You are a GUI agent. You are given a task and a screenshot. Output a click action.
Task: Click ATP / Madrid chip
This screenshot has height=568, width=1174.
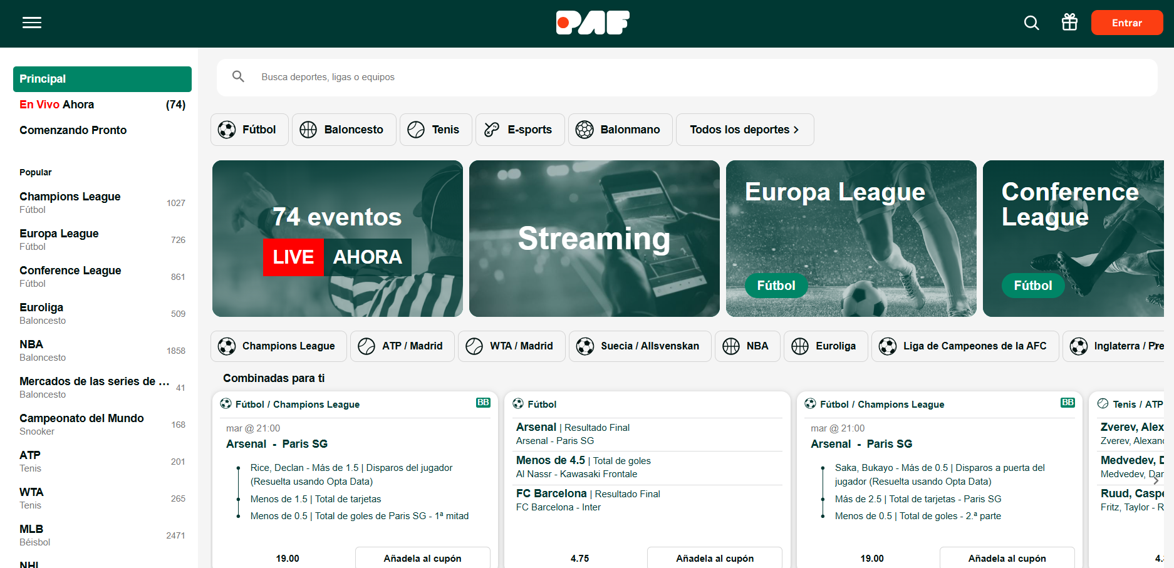tap(402, 346)
